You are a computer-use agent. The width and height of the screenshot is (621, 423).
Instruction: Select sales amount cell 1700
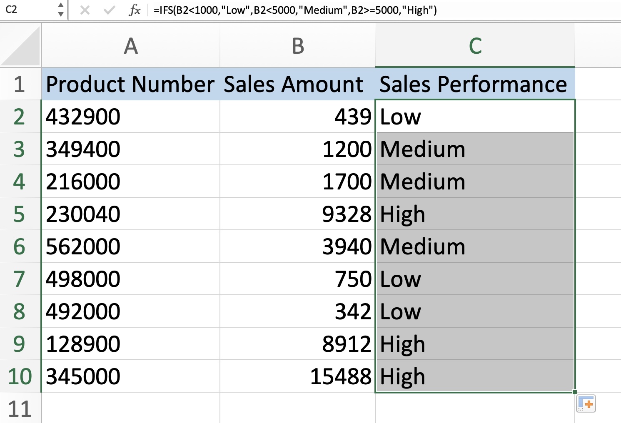click(x=298, y=182)
